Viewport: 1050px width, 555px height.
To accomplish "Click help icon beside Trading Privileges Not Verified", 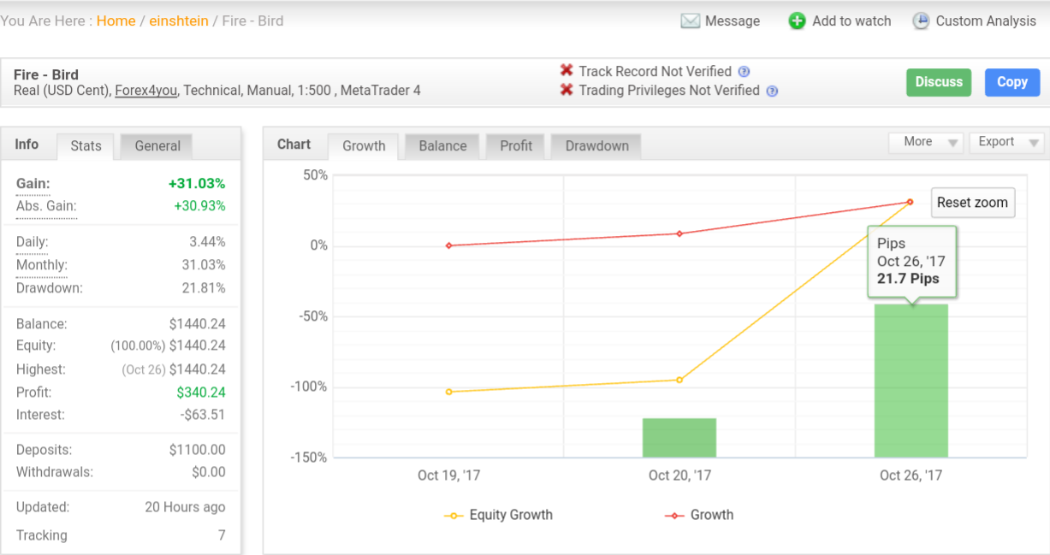I will [772, 91].
